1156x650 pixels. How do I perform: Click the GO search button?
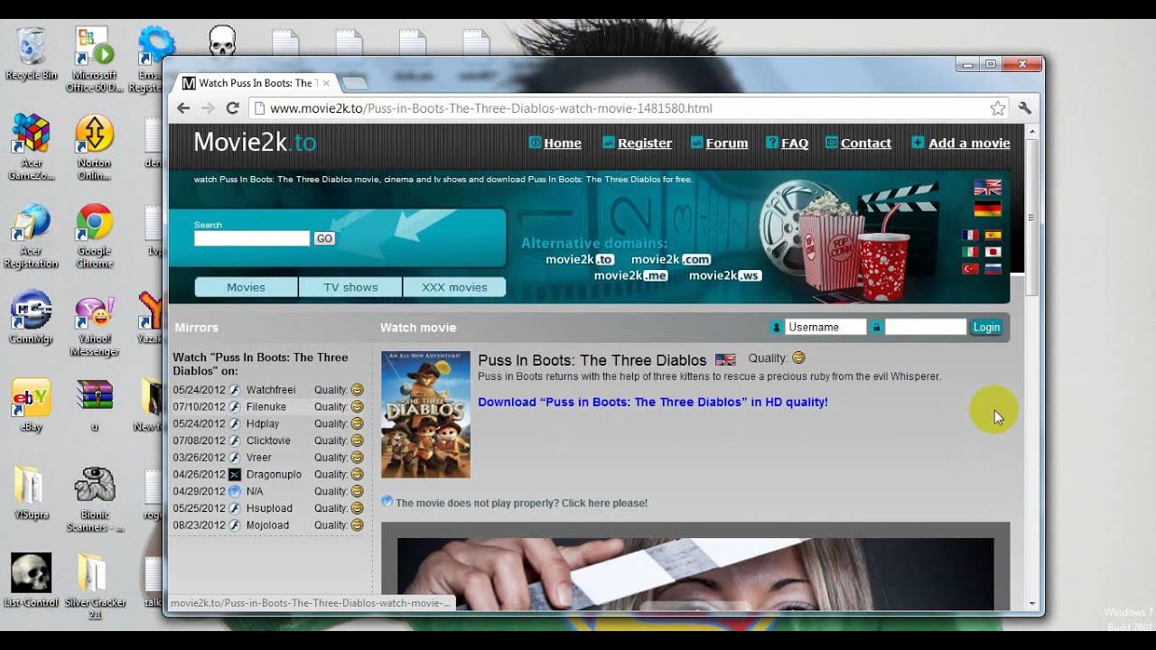[x=324, y=237]
